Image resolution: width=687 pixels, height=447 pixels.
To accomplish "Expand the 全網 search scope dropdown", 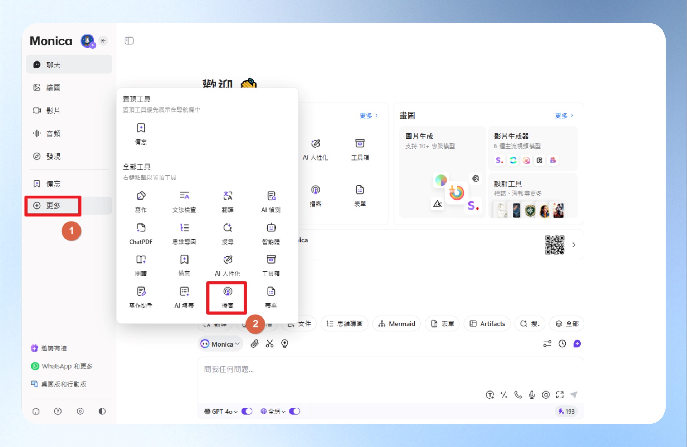I will 273,412.
